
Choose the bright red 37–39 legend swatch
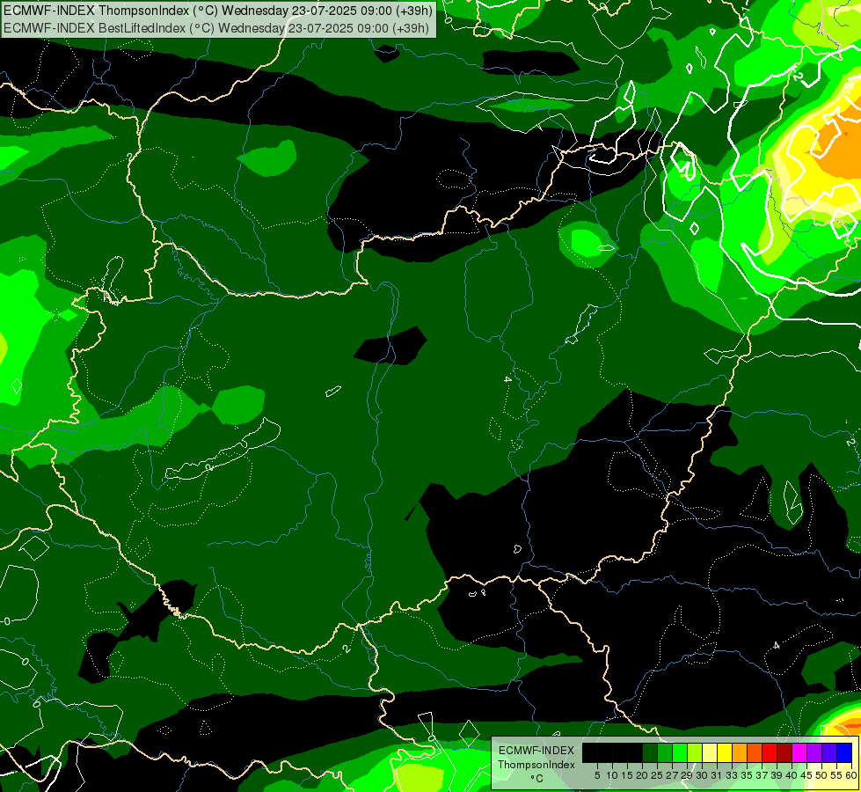pyautogui.click(x=770, y=752)
